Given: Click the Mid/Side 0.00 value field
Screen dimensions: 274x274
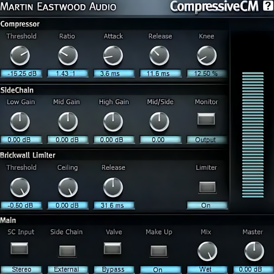Looking at the screenshot, I should click(x=160, y=140).
